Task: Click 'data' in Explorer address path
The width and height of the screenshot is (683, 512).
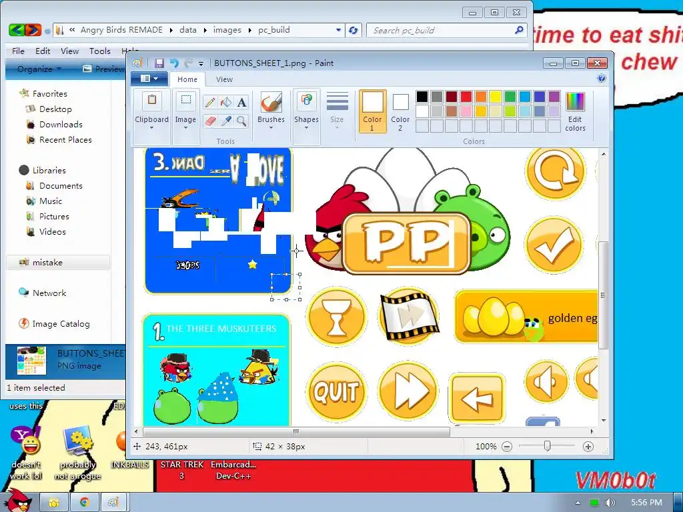Action: click(187, 30)
